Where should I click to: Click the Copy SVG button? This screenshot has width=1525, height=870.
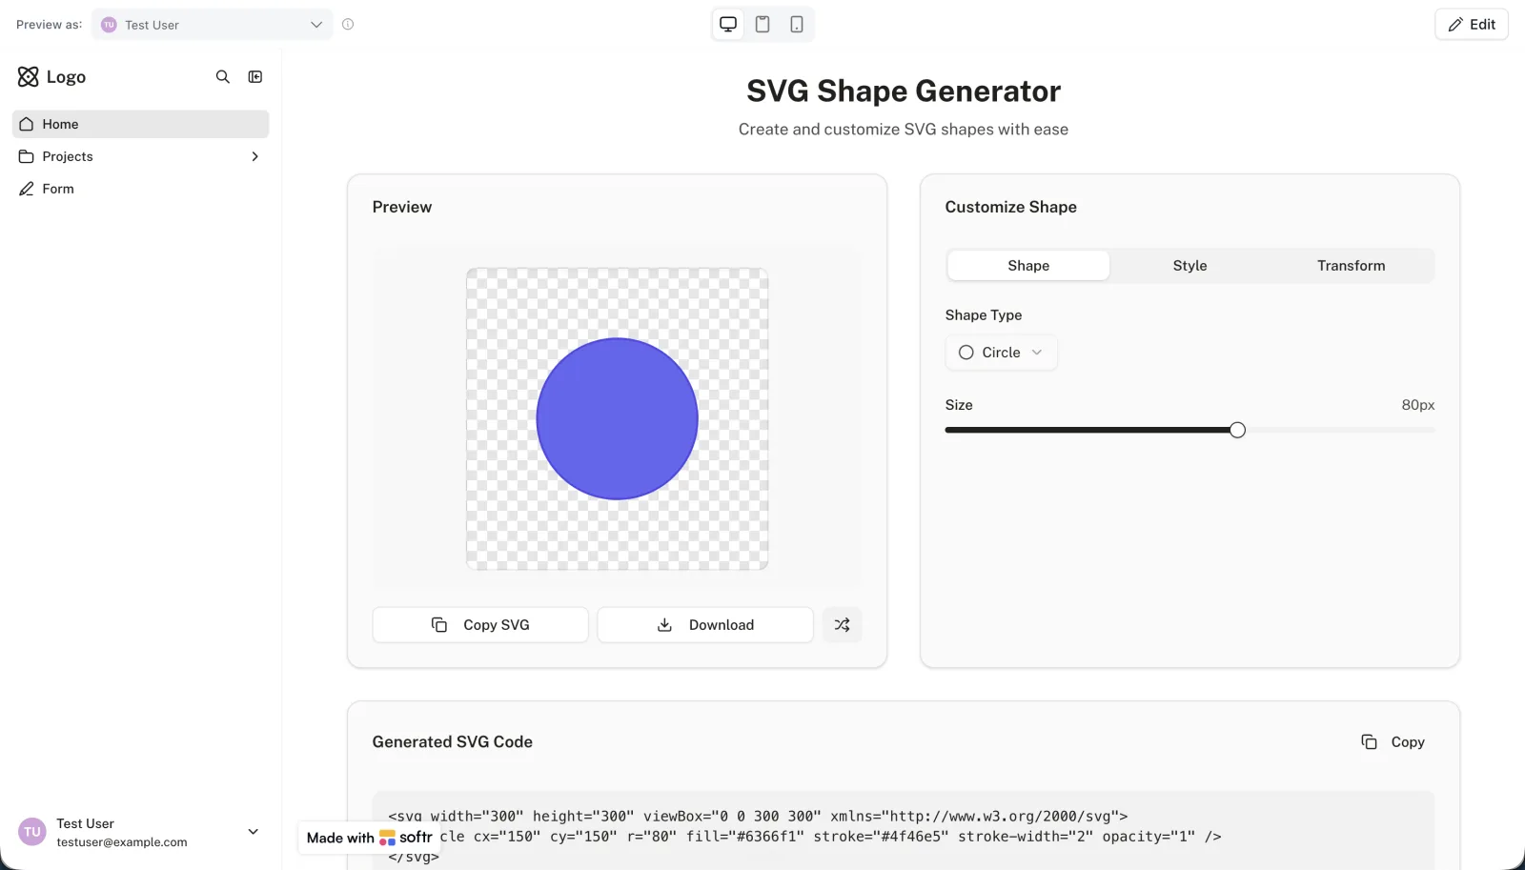click(x=480, y=625)
